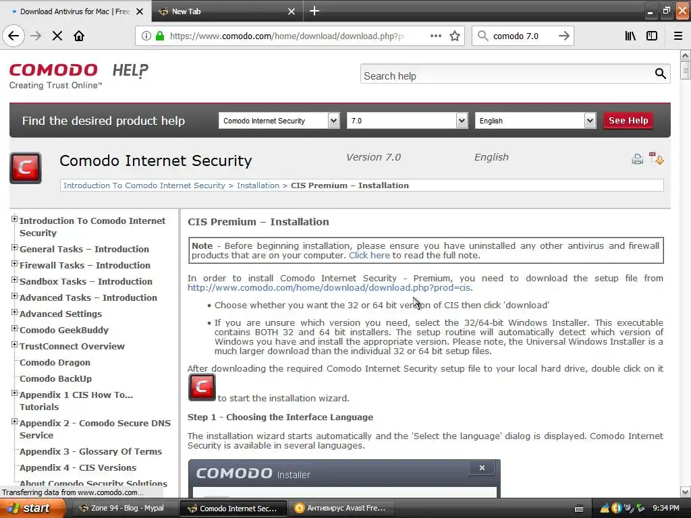The height and width of the screenshot is (518, 691).
Task: Open the hamburger application menu
Action: tap(678, 36)
